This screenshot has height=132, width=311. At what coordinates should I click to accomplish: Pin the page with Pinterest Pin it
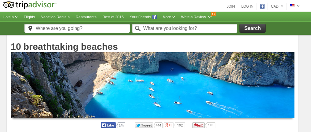click(x=198, y=125)
